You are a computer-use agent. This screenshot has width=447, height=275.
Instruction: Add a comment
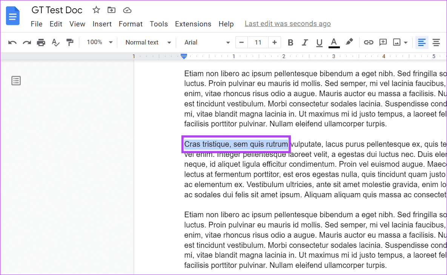[x=383, y=43]
